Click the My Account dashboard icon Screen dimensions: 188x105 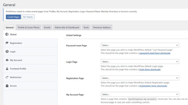pyautogui.click(x=7, y=60)
